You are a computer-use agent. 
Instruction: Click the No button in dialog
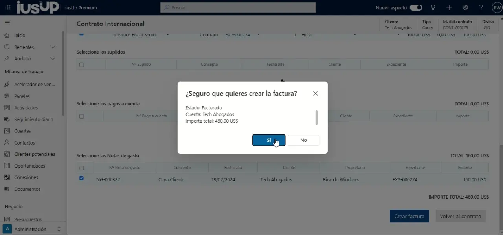tap(303, 140)
